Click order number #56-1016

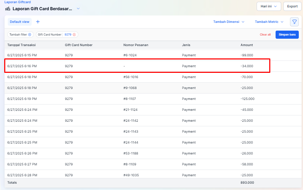[131, 77]
